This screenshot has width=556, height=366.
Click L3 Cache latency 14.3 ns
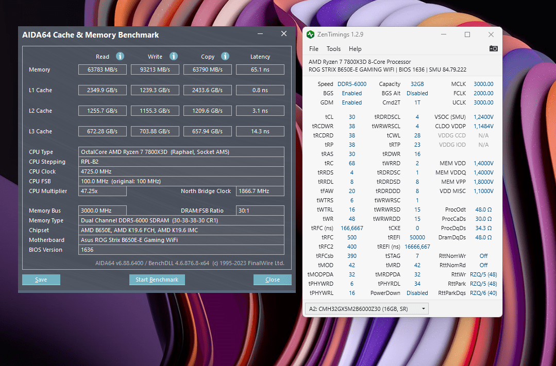260,131
